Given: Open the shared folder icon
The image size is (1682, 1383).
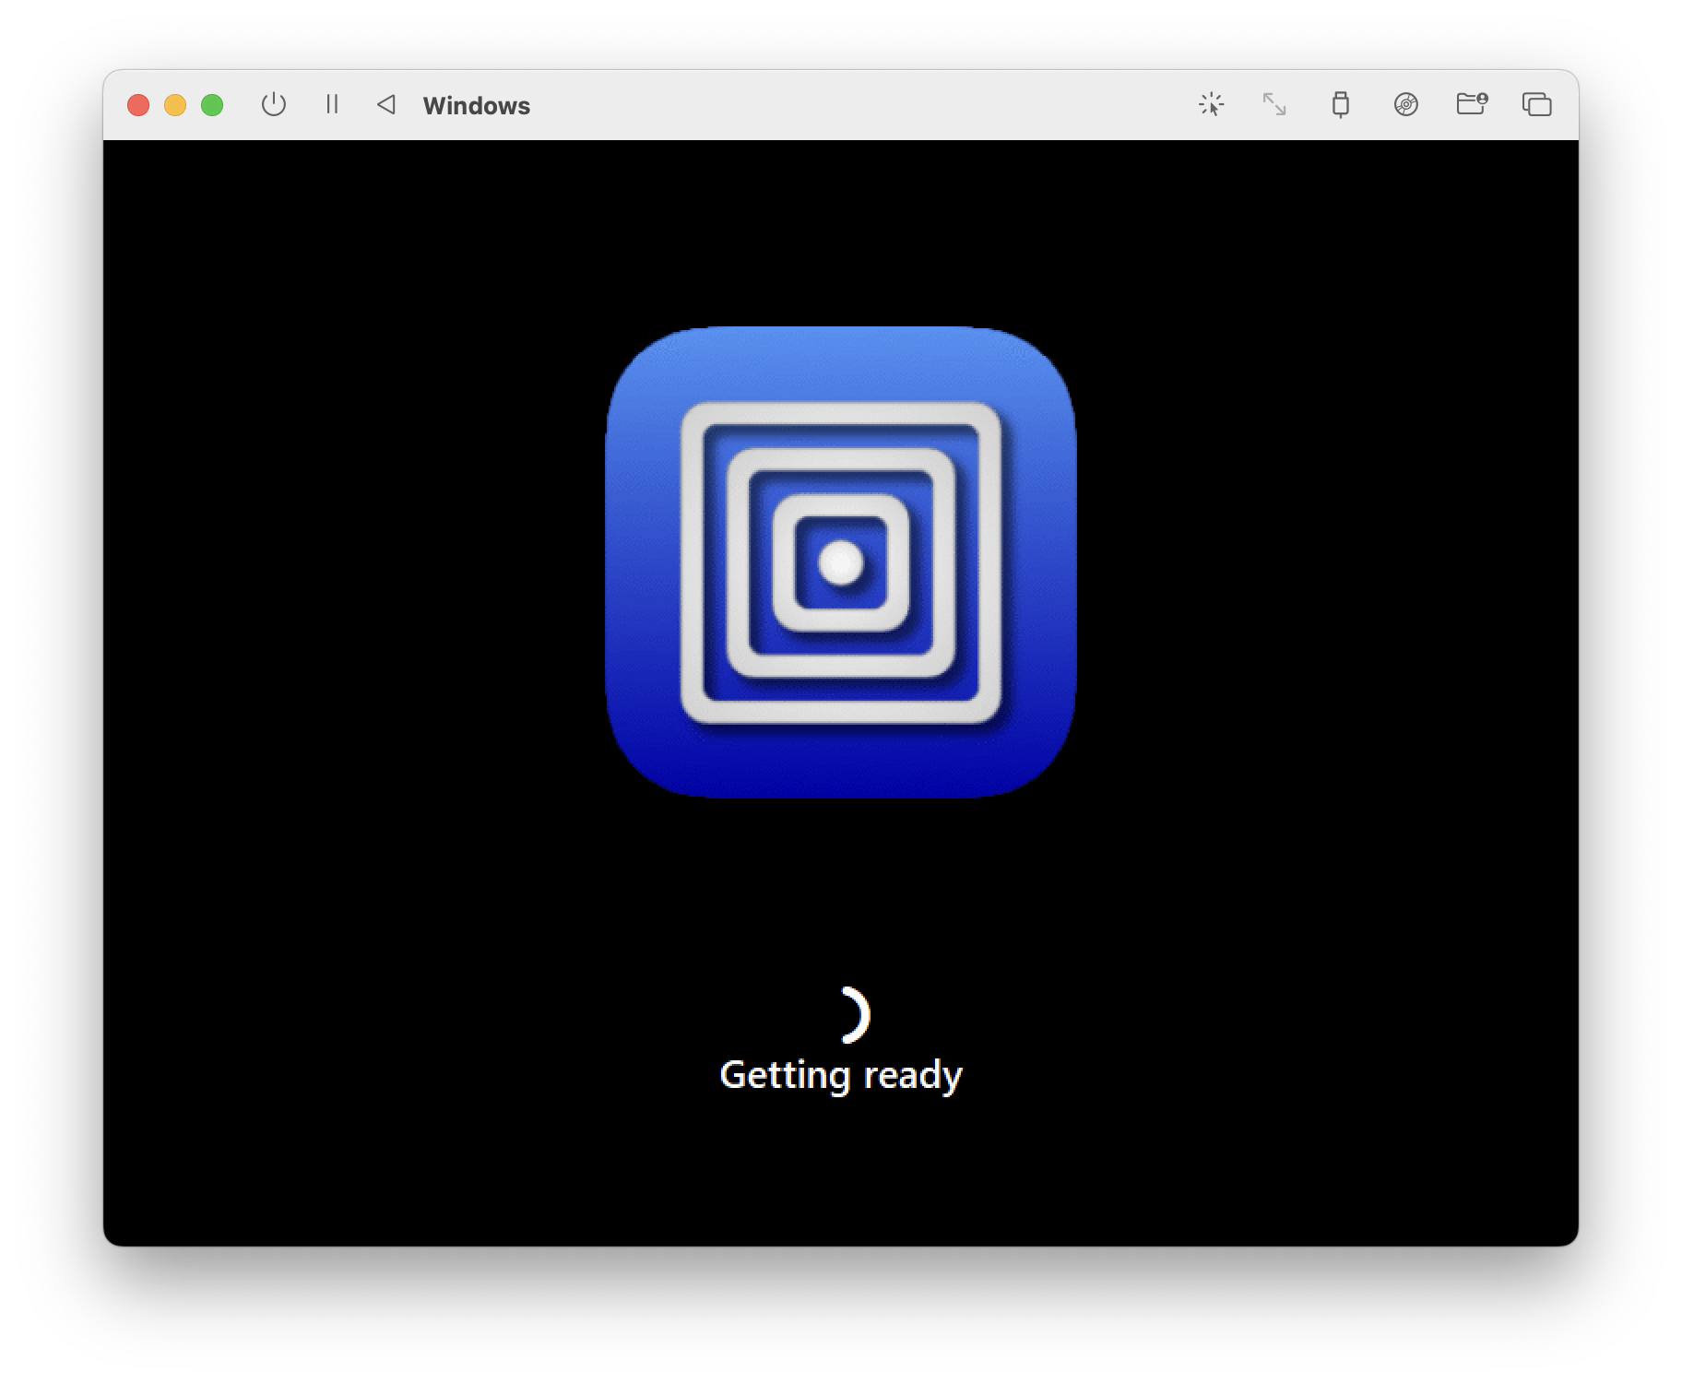Looking at the screenshot, I should 1472,103.
